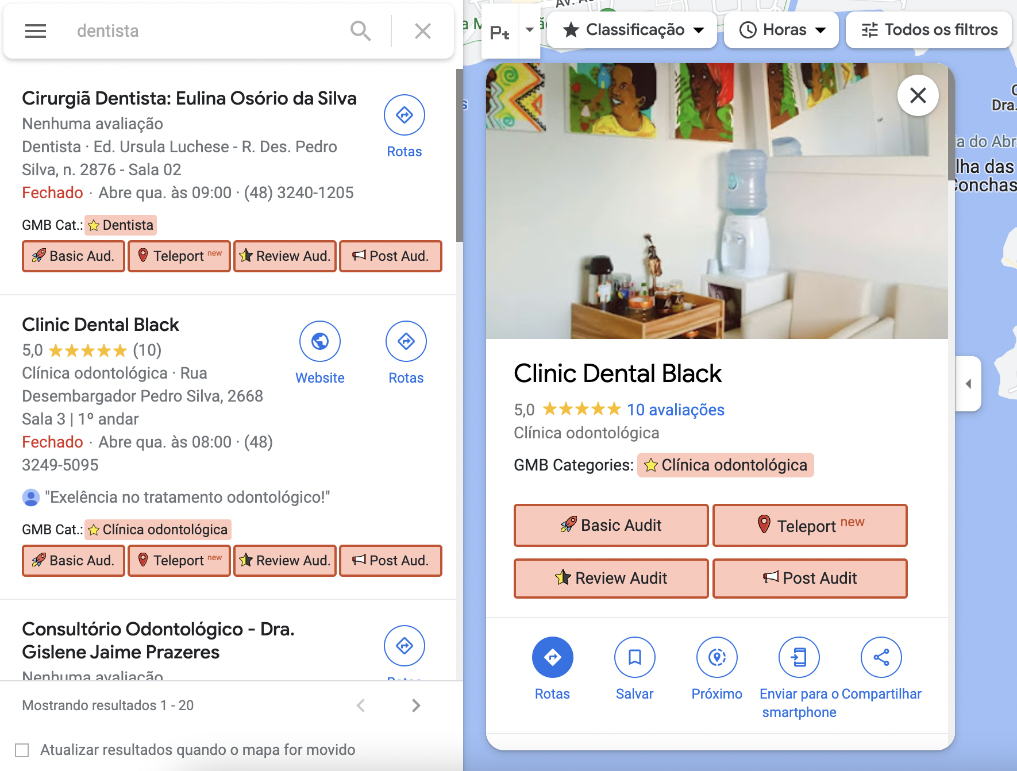Click the search magnifier icon
Screen dimensions: 1017x771
[x=360, y=30]
